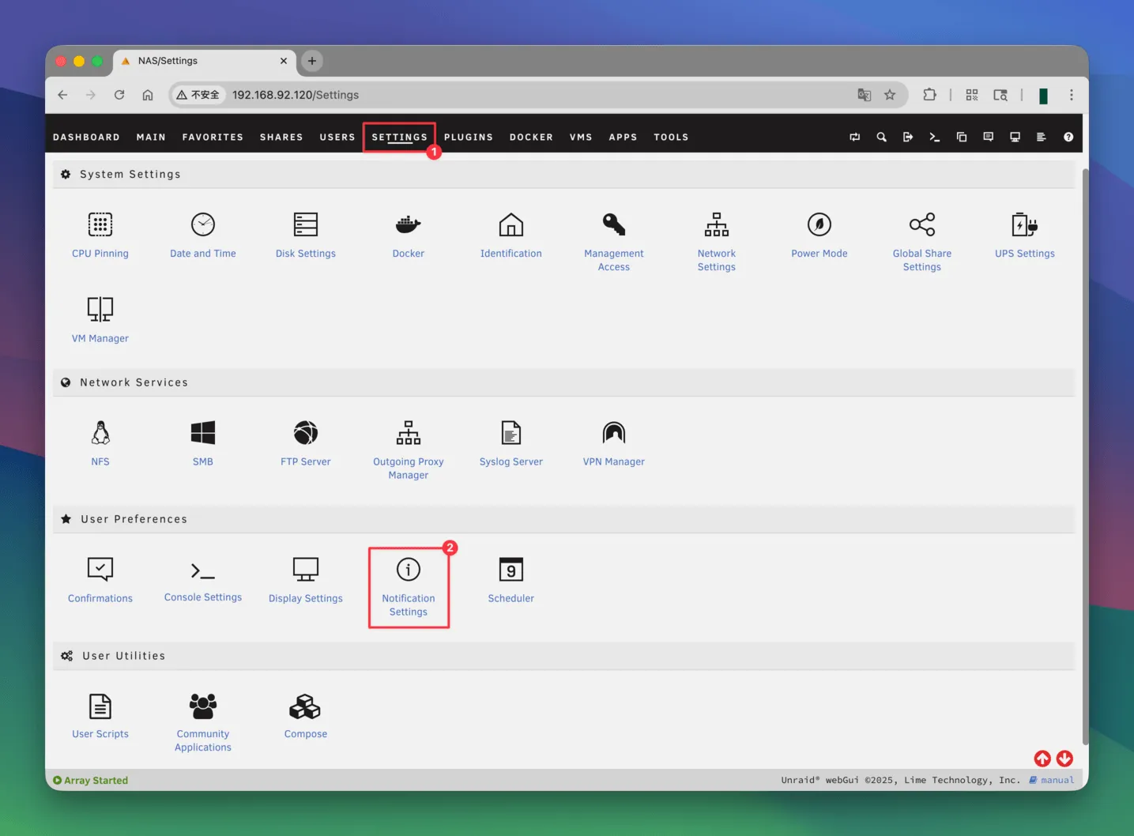Image resolution: width=1134 pixels, height=836 pixels.
Task: Open Outgoing Proxy Manager
Action: pyautogui.click(x=409, y=450)
